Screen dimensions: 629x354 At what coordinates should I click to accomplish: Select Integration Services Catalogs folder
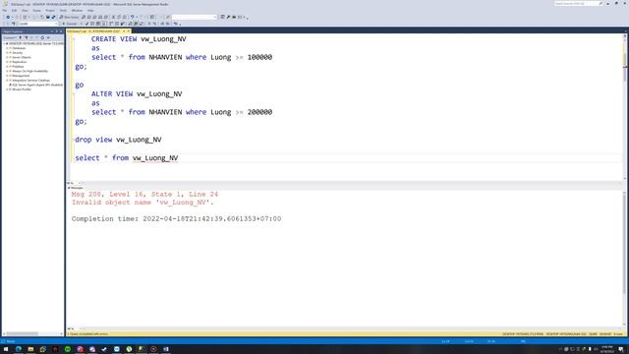tap(30, 81)
